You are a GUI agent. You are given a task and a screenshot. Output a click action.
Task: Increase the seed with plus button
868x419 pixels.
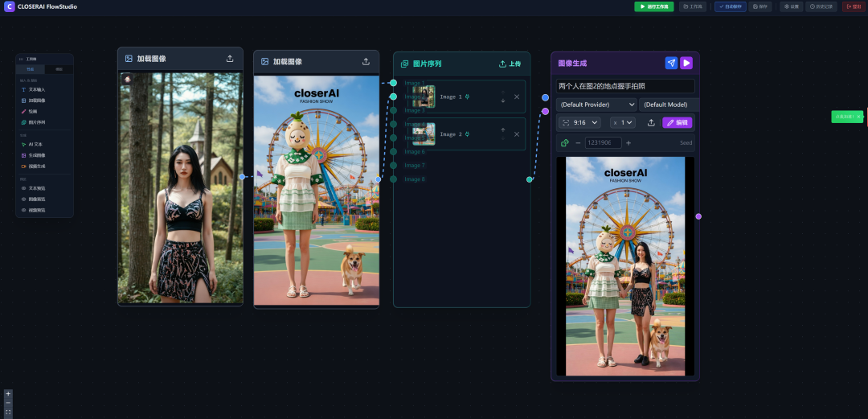[x=628, y=143]
